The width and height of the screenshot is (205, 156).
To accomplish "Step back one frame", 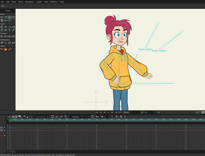I will [104, 112].
